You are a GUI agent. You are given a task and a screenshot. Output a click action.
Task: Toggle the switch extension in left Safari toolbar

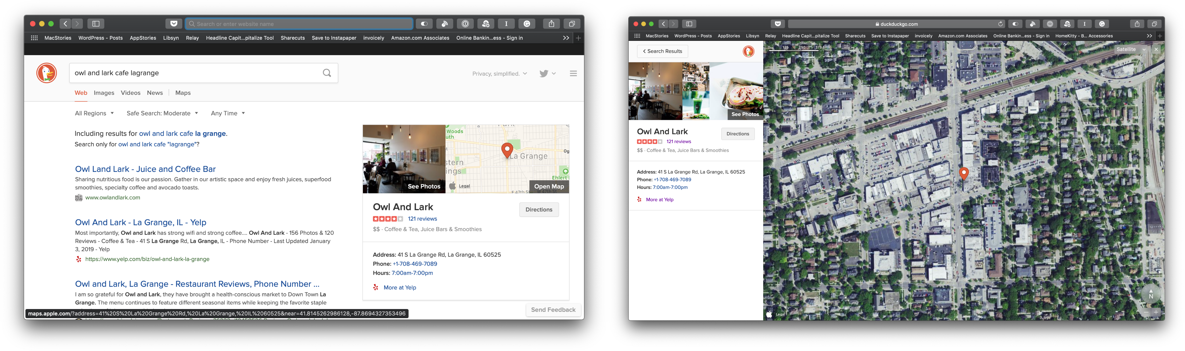(x=424, y=24)
